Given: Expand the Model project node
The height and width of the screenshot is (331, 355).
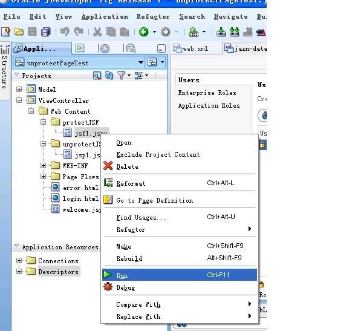Looking at the screenshot, I should click(19, 90).
